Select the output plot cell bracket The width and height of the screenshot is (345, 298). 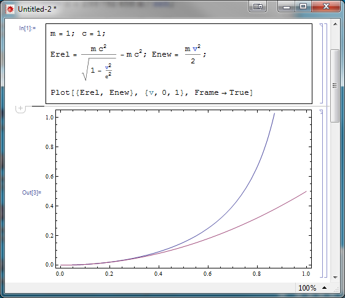321,193
